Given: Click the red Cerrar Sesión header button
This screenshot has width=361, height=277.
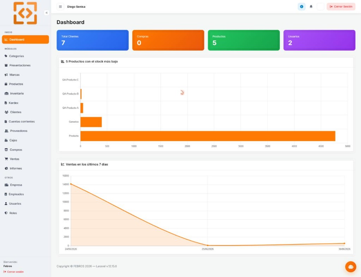Looking at the screenshot, I should tap(341, 7).
